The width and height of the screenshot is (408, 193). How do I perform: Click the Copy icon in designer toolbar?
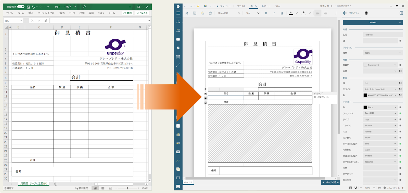[x=195, y=13]
